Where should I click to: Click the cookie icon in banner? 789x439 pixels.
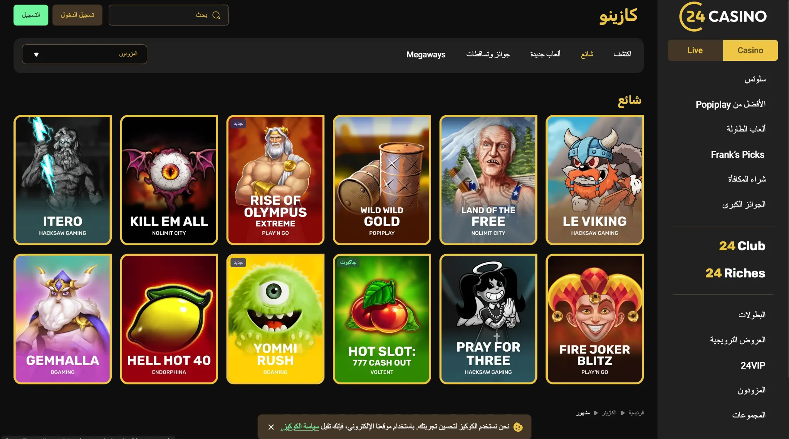tap(518, 427)
